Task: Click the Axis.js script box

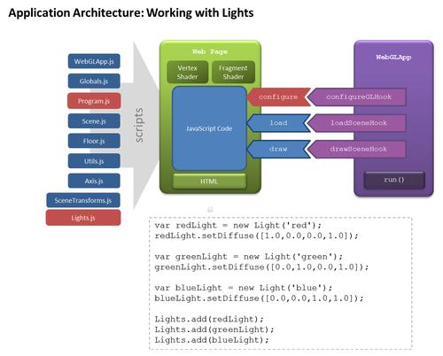Action: coord(94,181)
